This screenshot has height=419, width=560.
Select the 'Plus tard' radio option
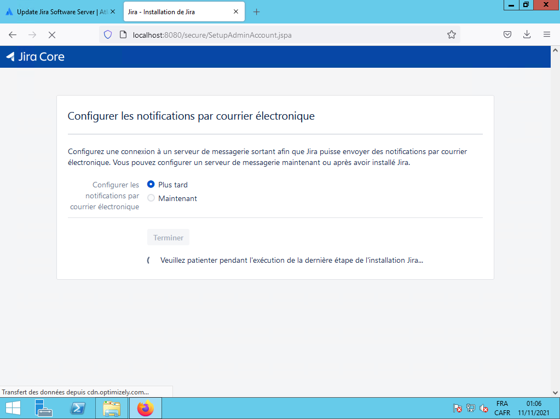(151, 185)
